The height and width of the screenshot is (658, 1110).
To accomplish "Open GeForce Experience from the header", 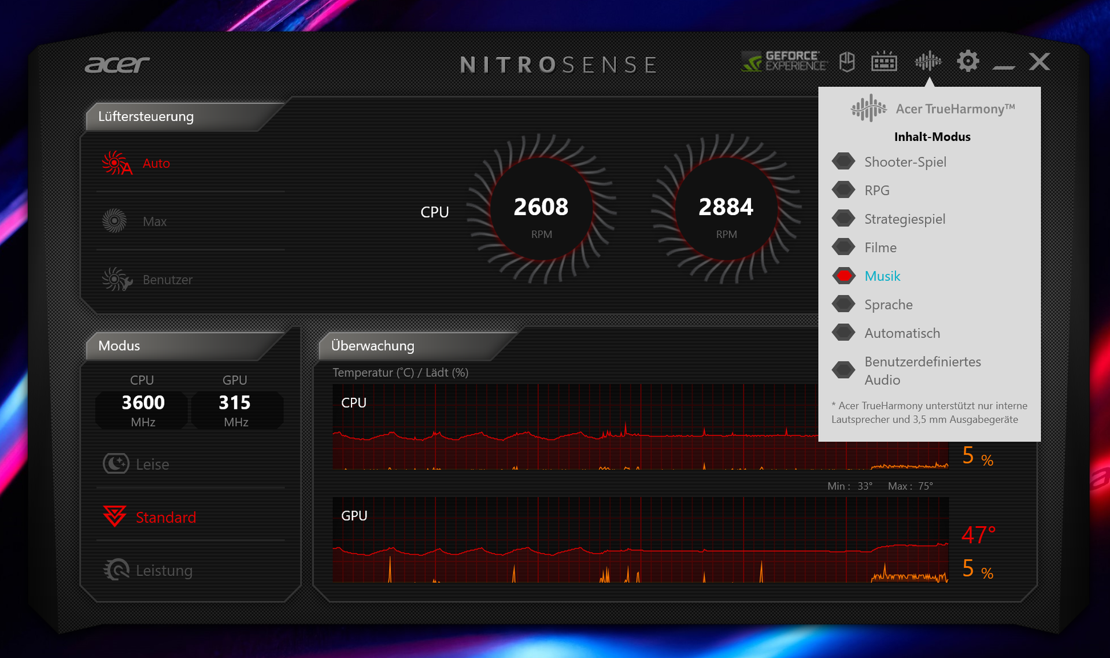I will 784,61.
